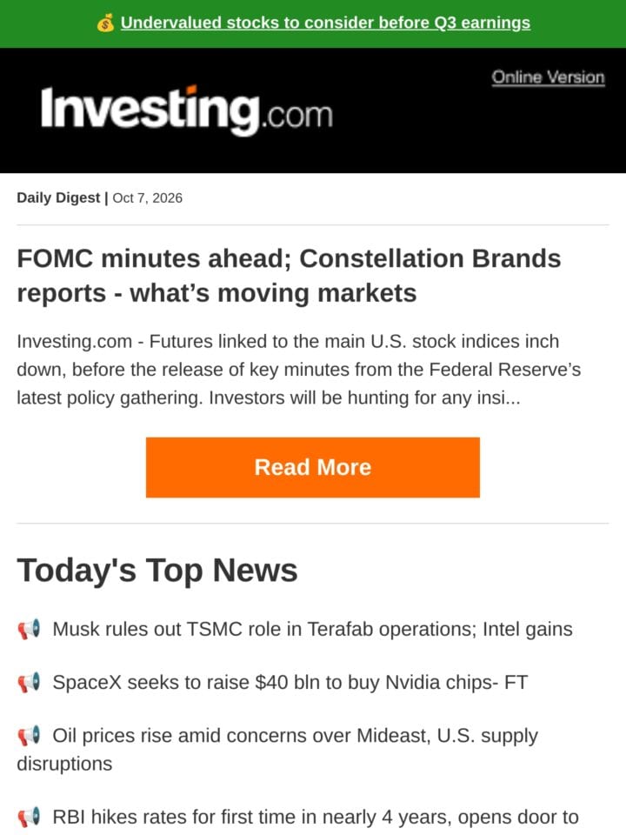Open the Investing.com logo
The height and width of the screenshot is (835, 626).
(186, 110)
